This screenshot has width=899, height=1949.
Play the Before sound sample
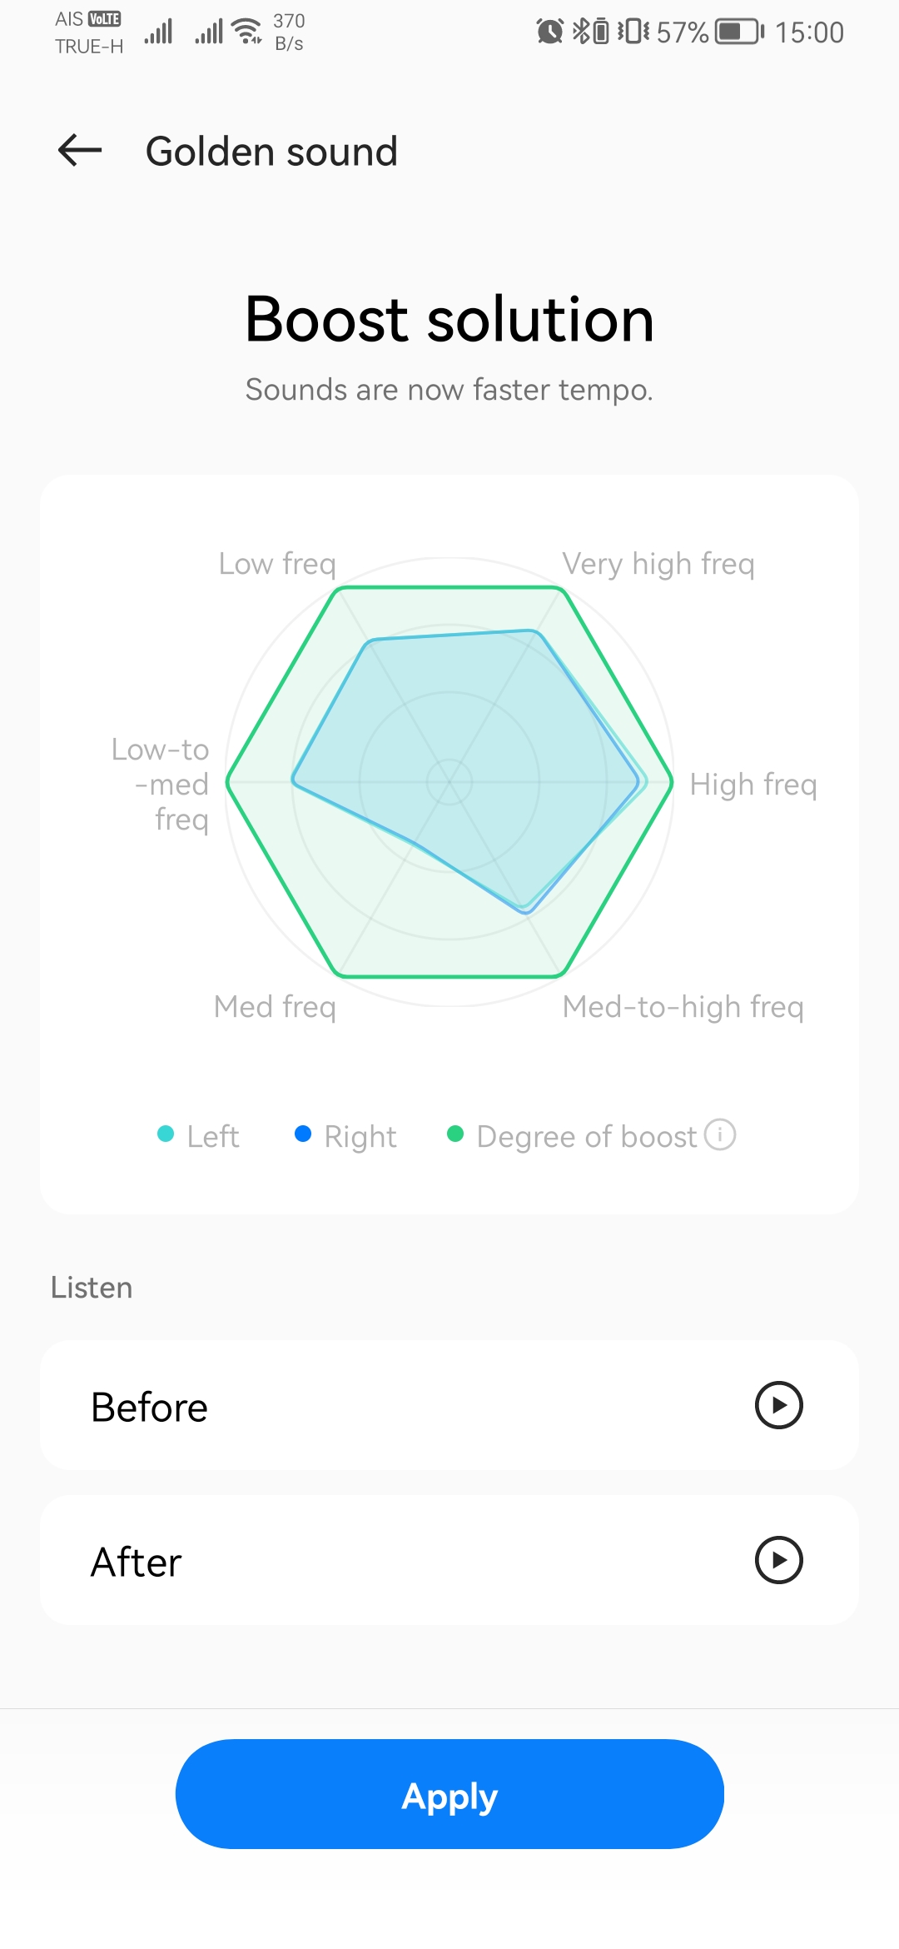point(778,1405)
